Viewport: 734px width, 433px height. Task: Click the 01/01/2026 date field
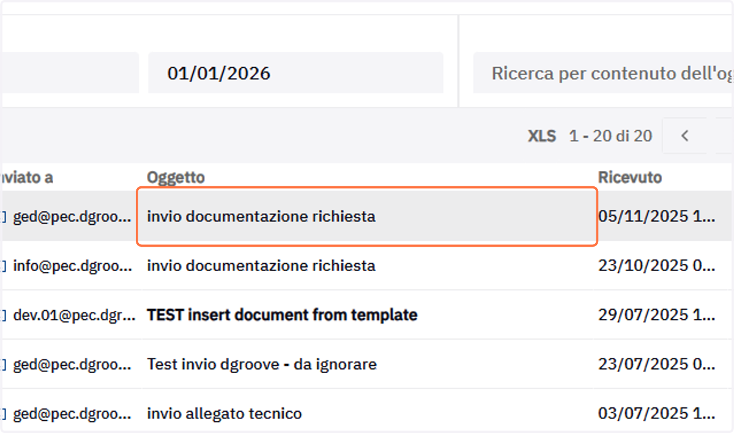pyautogui.click(x=295, y=73)
